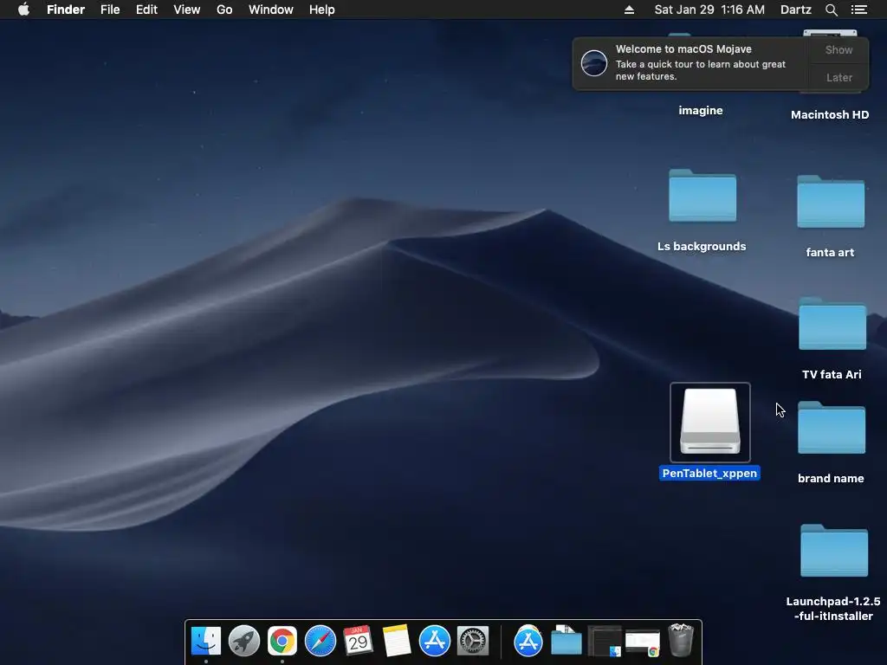Launch Safari from the Dock
The image size is (887, 665).
[x=320, y=641]
